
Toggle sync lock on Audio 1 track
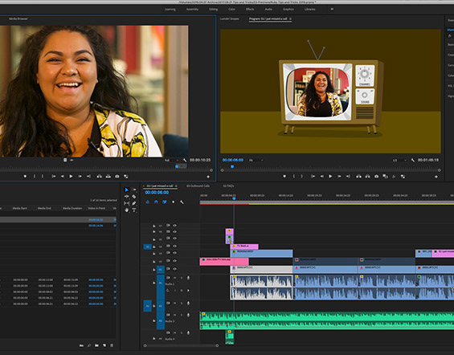pos(168,278)
